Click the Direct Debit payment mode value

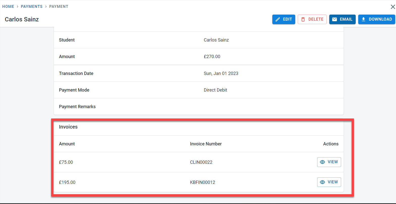[x=215, y=90]
